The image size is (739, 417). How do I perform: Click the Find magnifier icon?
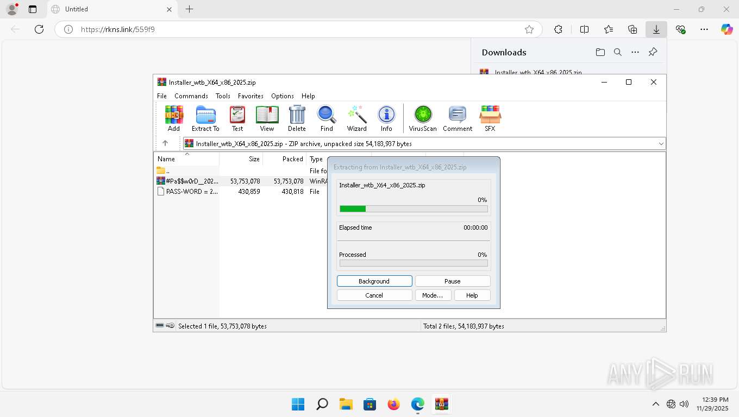click(x=327, y=118)
